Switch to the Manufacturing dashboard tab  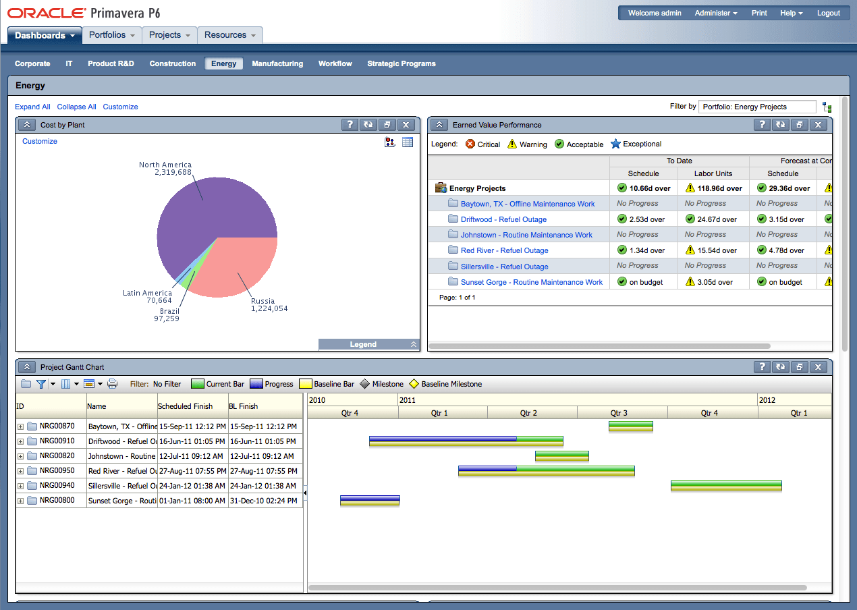click(x=277, y=63)
